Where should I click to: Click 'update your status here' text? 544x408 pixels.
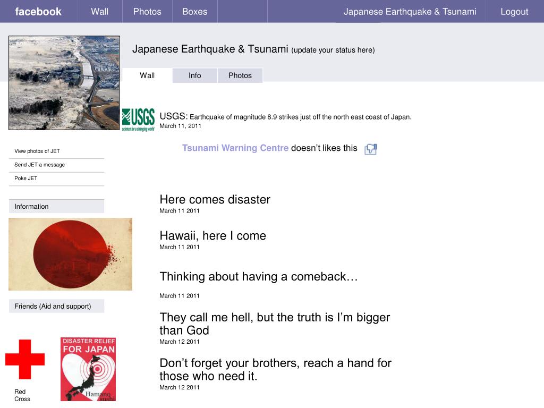click(x=333, y=50)
